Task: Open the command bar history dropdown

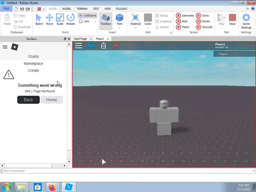Action: (253, 171)
